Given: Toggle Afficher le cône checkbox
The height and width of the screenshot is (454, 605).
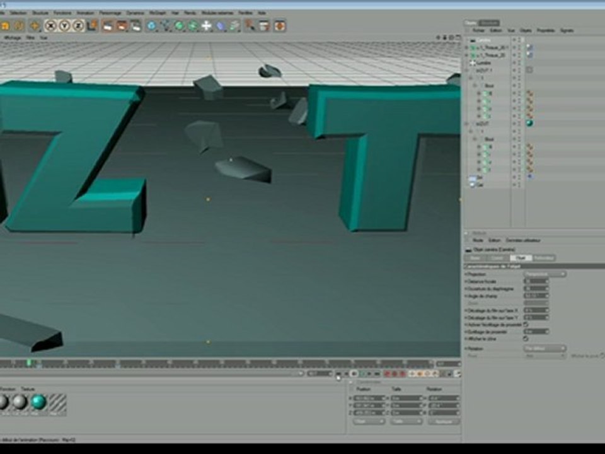Looking at the screenshot, I should (526, 339).
